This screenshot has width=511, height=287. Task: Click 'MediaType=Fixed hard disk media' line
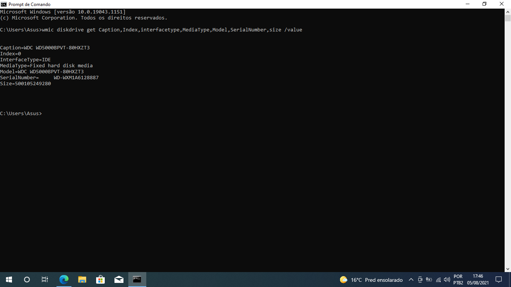[x=46, y=66]
